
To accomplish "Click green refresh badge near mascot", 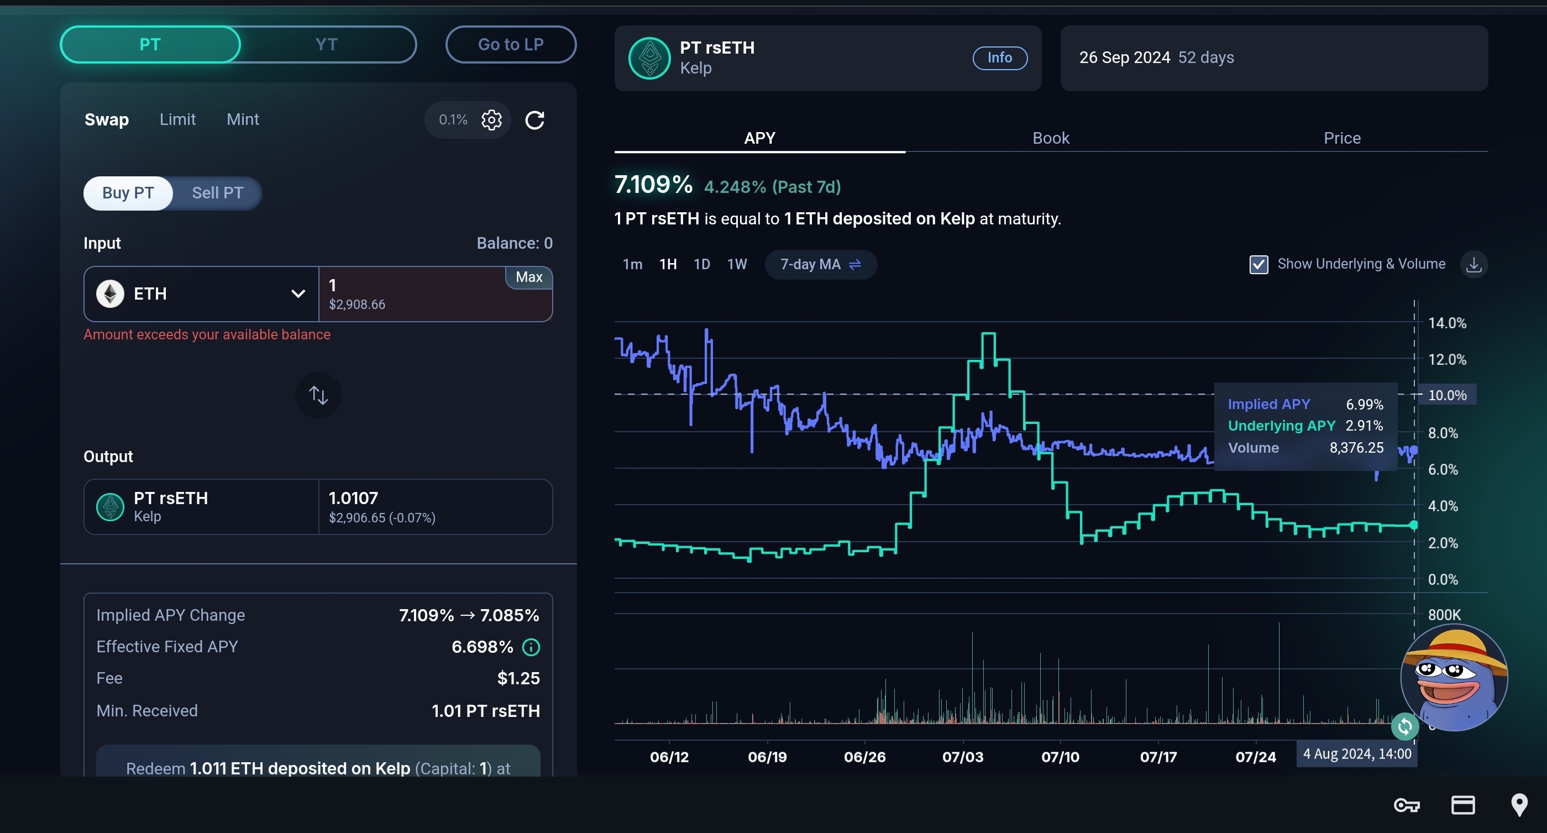I will point(1404,727).
